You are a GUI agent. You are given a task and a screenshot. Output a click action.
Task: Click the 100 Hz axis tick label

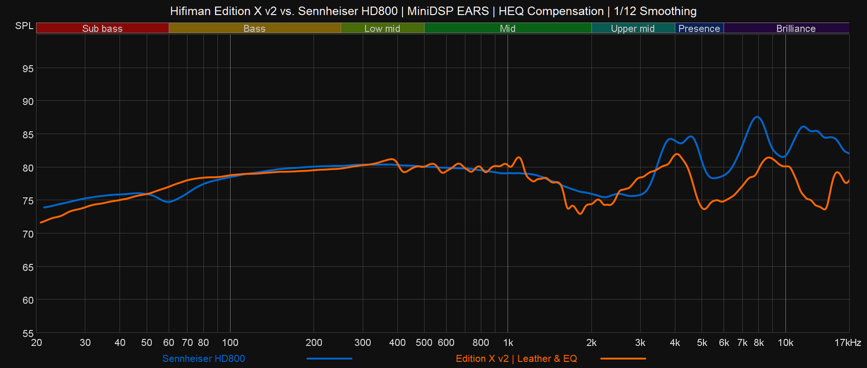[230, 343]
